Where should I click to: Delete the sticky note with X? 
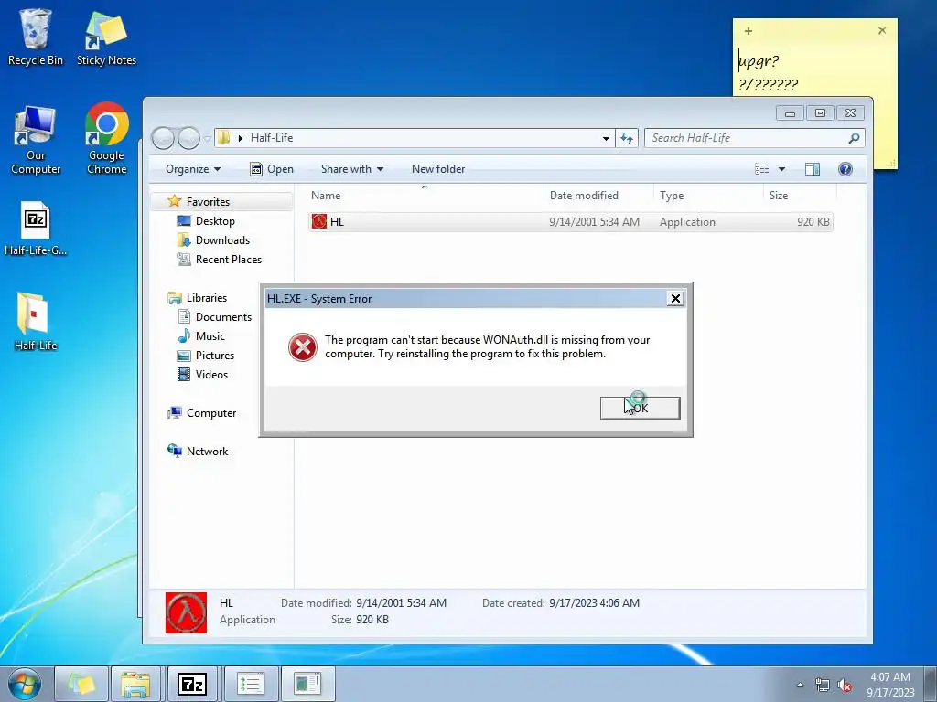click(x=882, y=30)
